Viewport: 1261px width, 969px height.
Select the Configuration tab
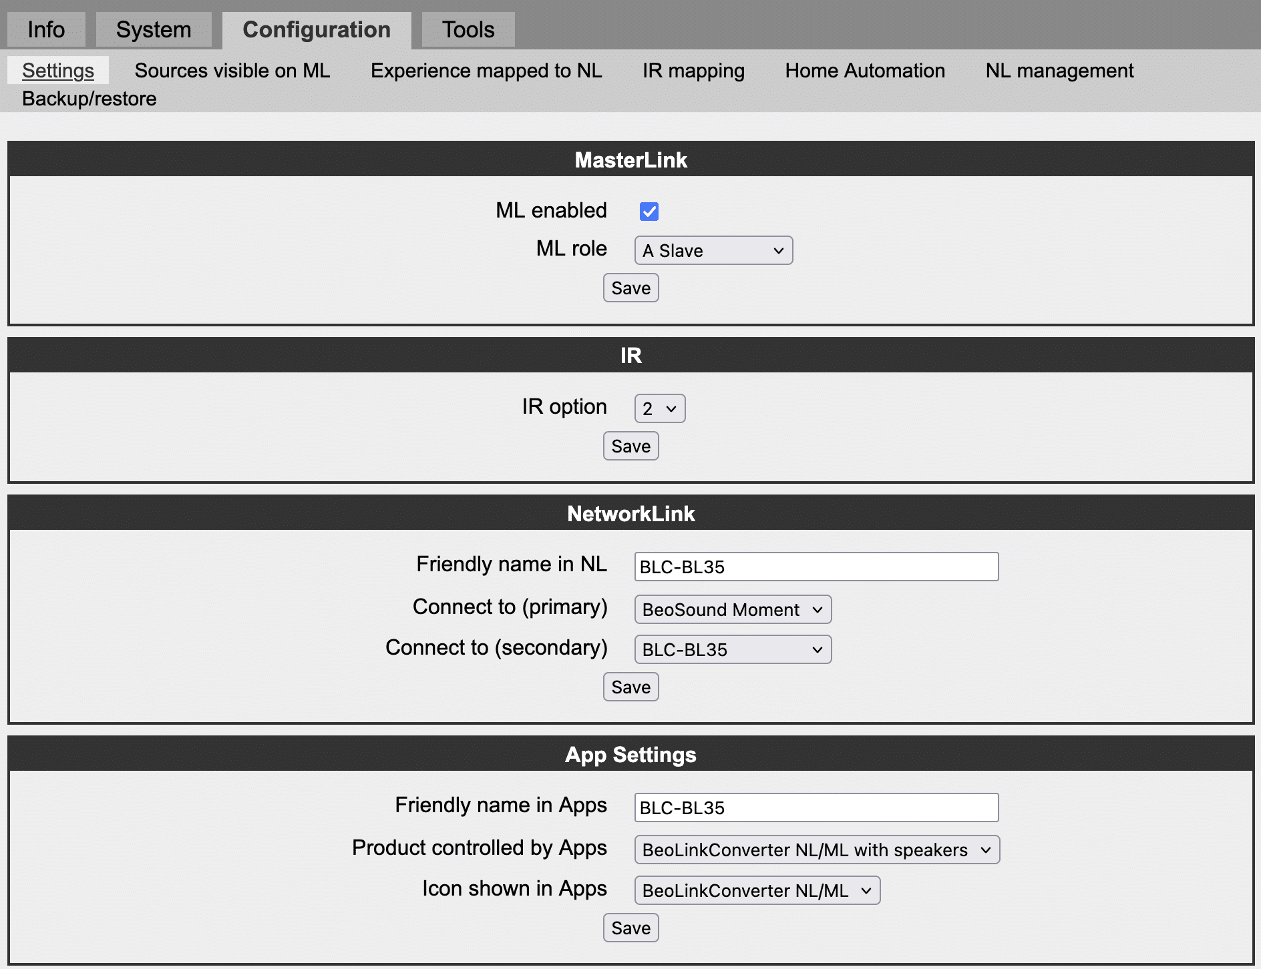[x=317, y=30]
